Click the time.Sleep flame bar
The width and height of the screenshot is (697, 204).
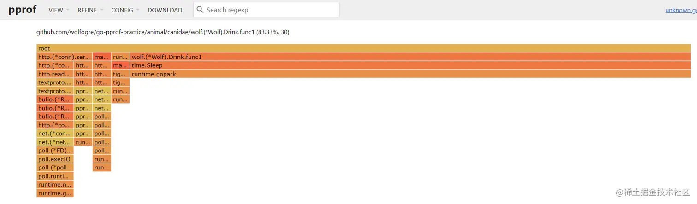(x=410, y=65)
